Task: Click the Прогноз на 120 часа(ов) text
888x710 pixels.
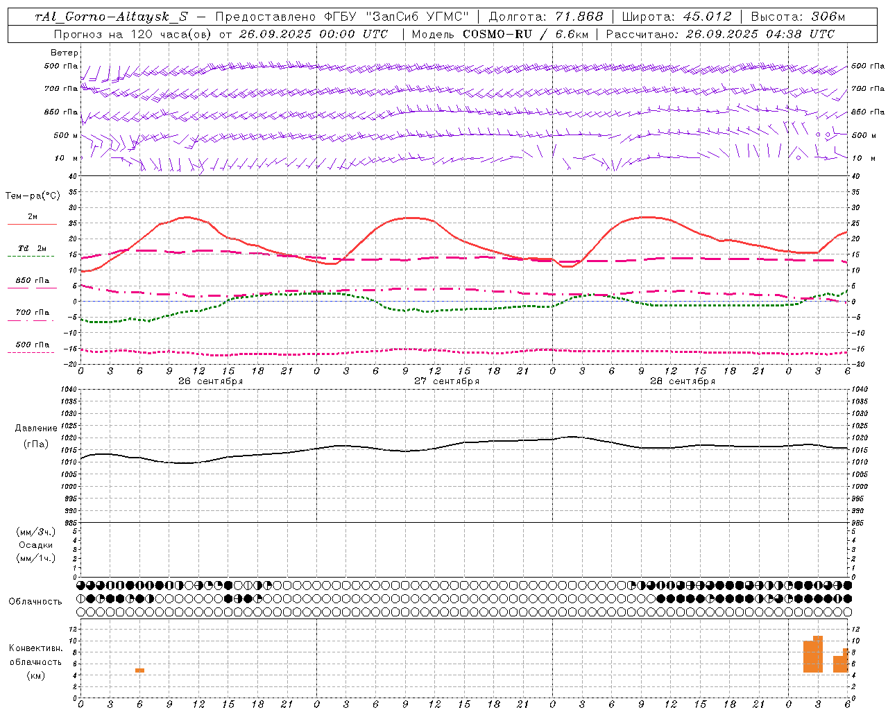Action: (133, 34)
